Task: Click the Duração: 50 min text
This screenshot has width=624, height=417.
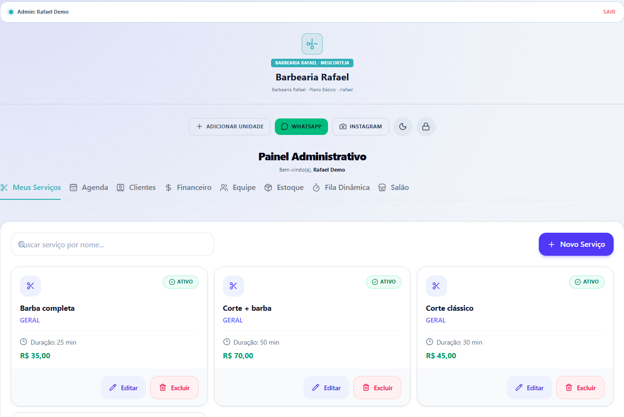Action: click(256, 342)
